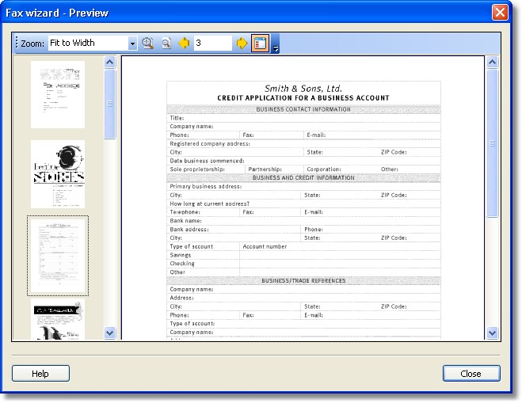522x403 pixels.
Task: Toggle the thumbnails panel button
Action: point(260,43)
